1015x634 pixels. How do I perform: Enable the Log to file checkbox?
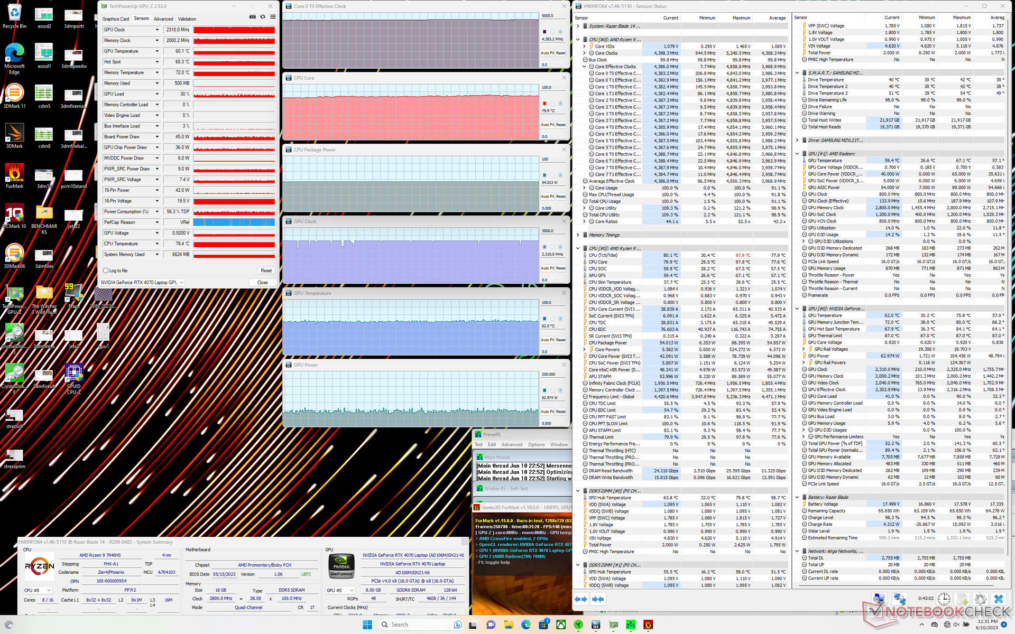(106, 271)
